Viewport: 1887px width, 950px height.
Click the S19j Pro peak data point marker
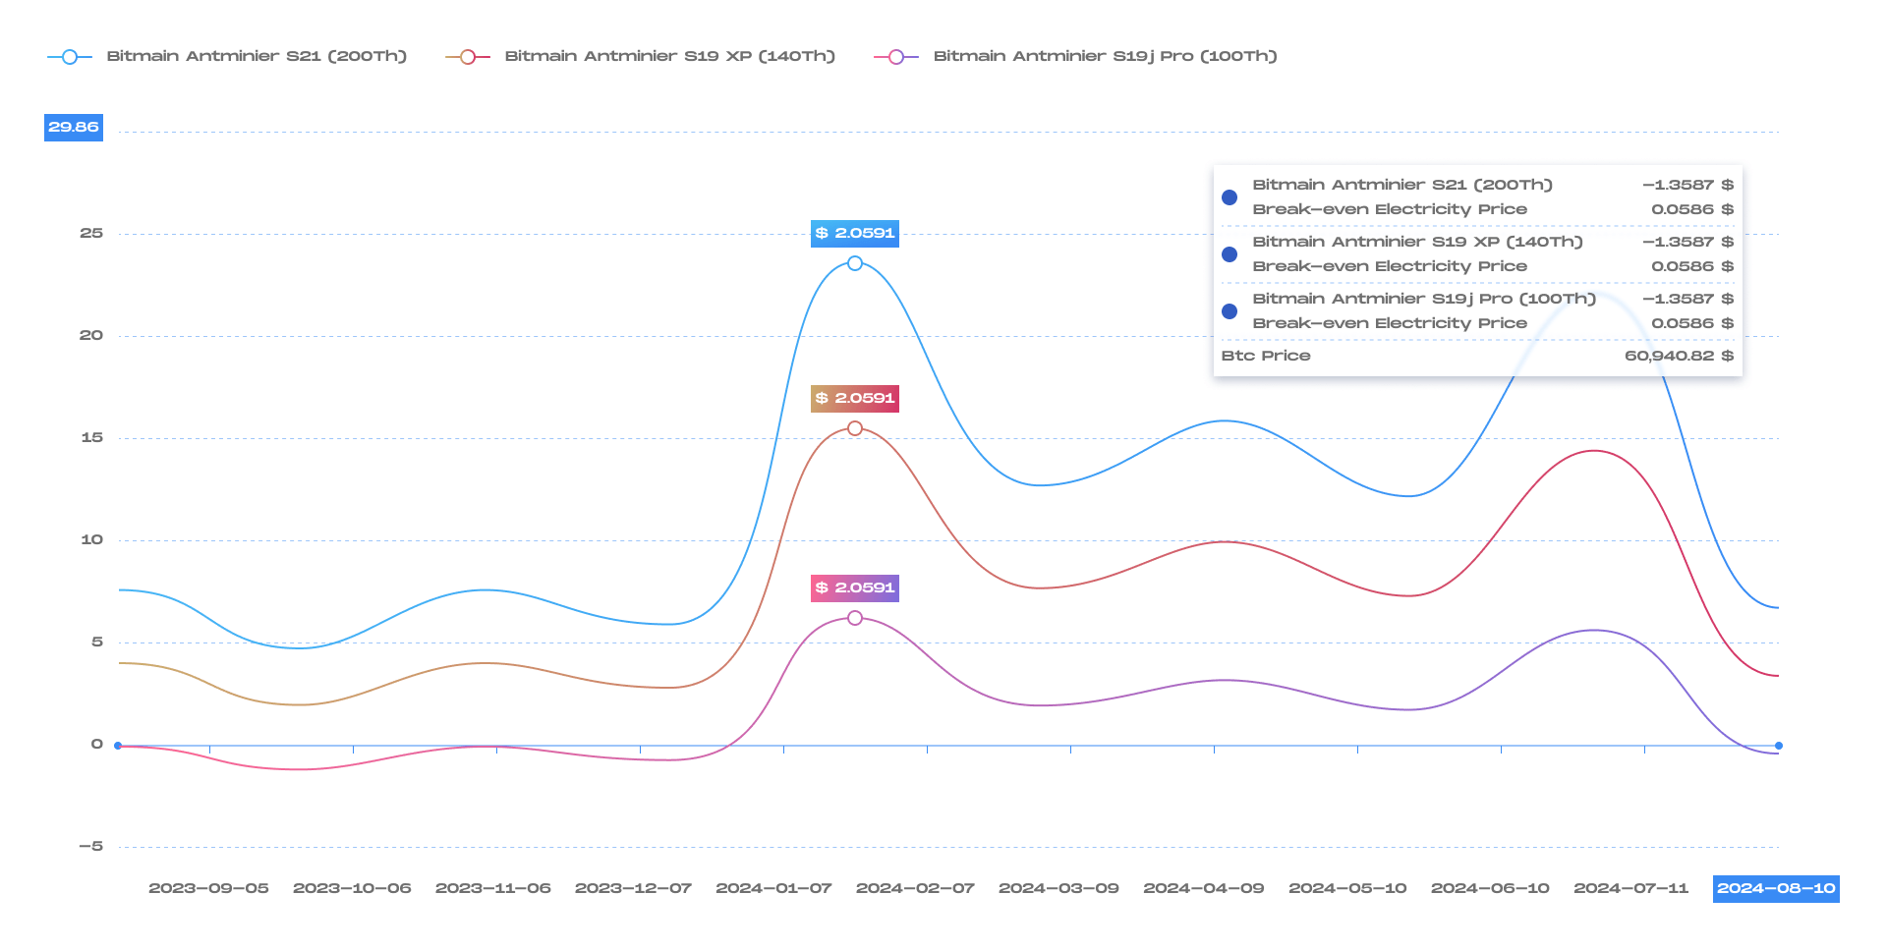click(x=855, y=618)
